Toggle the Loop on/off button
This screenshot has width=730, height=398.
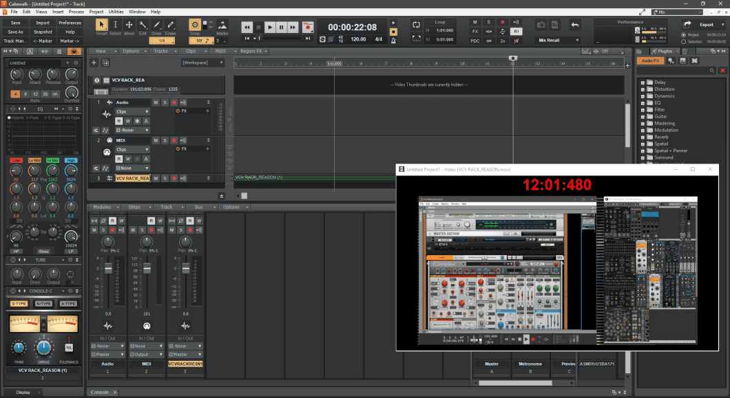[x=417, y=24]
